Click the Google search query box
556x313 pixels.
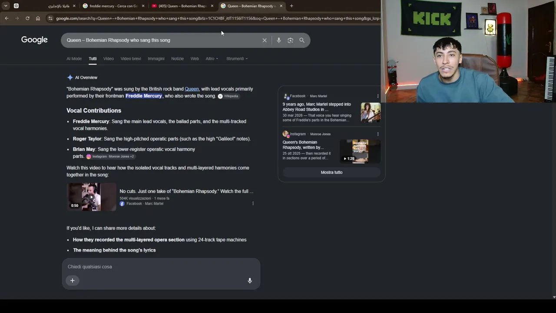tap(162, 40)
